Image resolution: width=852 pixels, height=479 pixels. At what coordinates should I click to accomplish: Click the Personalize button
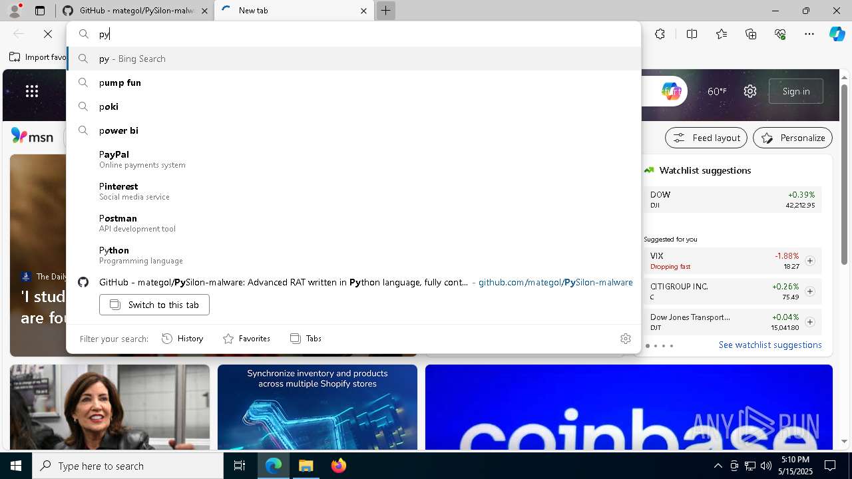(x=793, y=138)
